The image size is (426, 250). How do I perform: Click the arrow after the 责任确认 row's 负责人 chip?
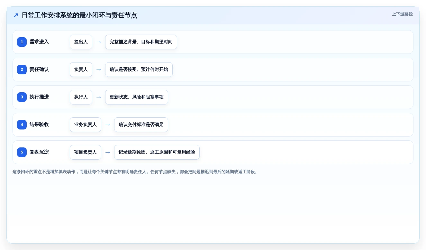pos(99,70)
